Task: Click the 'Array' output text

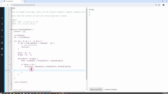Action: [x=92, y=9]
